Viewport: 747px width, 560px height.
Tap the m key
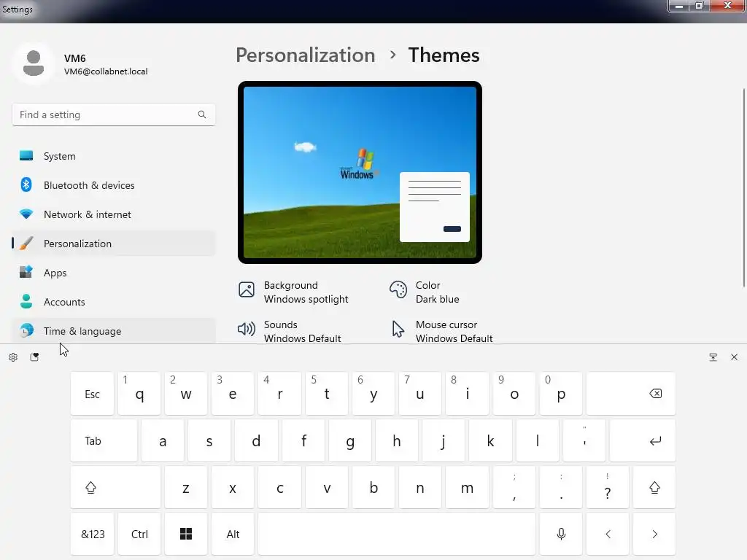pos(467,487)
